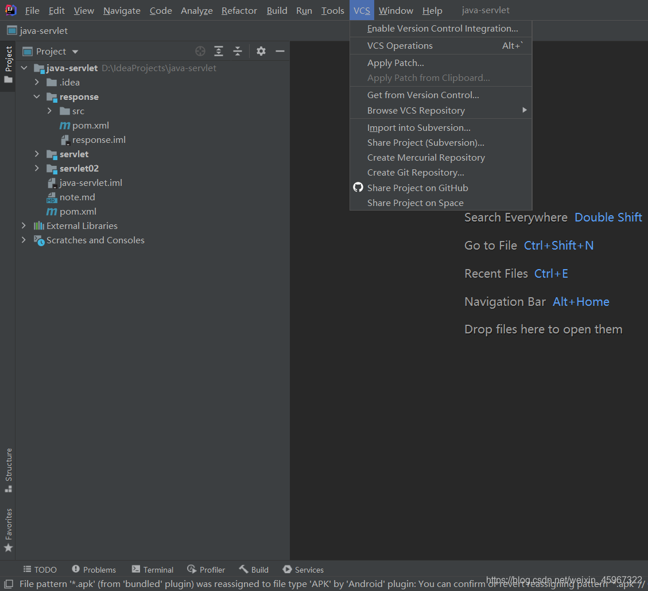Viewport: 648px width, 591px height.
Task: Click the java-servlet module icon in navigation bar
Action: [12, 30]
